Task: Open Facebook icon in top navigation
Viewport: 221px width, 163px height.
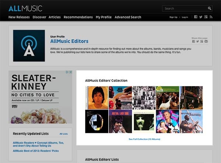Action: [196, 17]
